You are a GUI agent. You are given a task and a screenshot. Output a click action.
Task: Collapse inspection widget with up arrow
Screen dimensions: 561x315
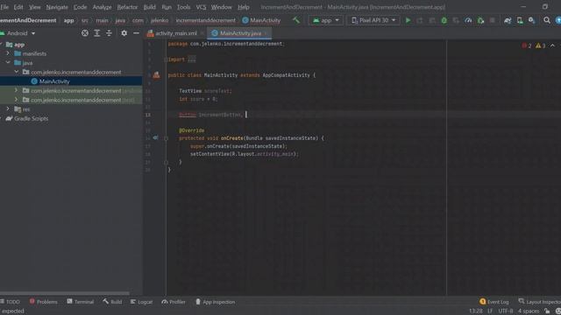pos(552,45)
